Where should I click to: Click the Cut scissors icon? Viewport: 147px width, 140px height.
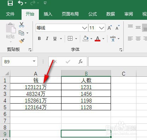point(22,25)
